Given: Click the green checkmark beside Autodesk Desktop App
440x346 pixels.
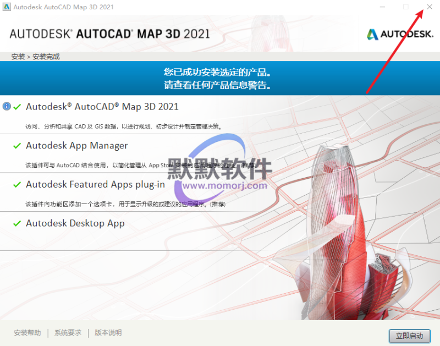Looking at the screenshot, I should (x=17, y=224).
